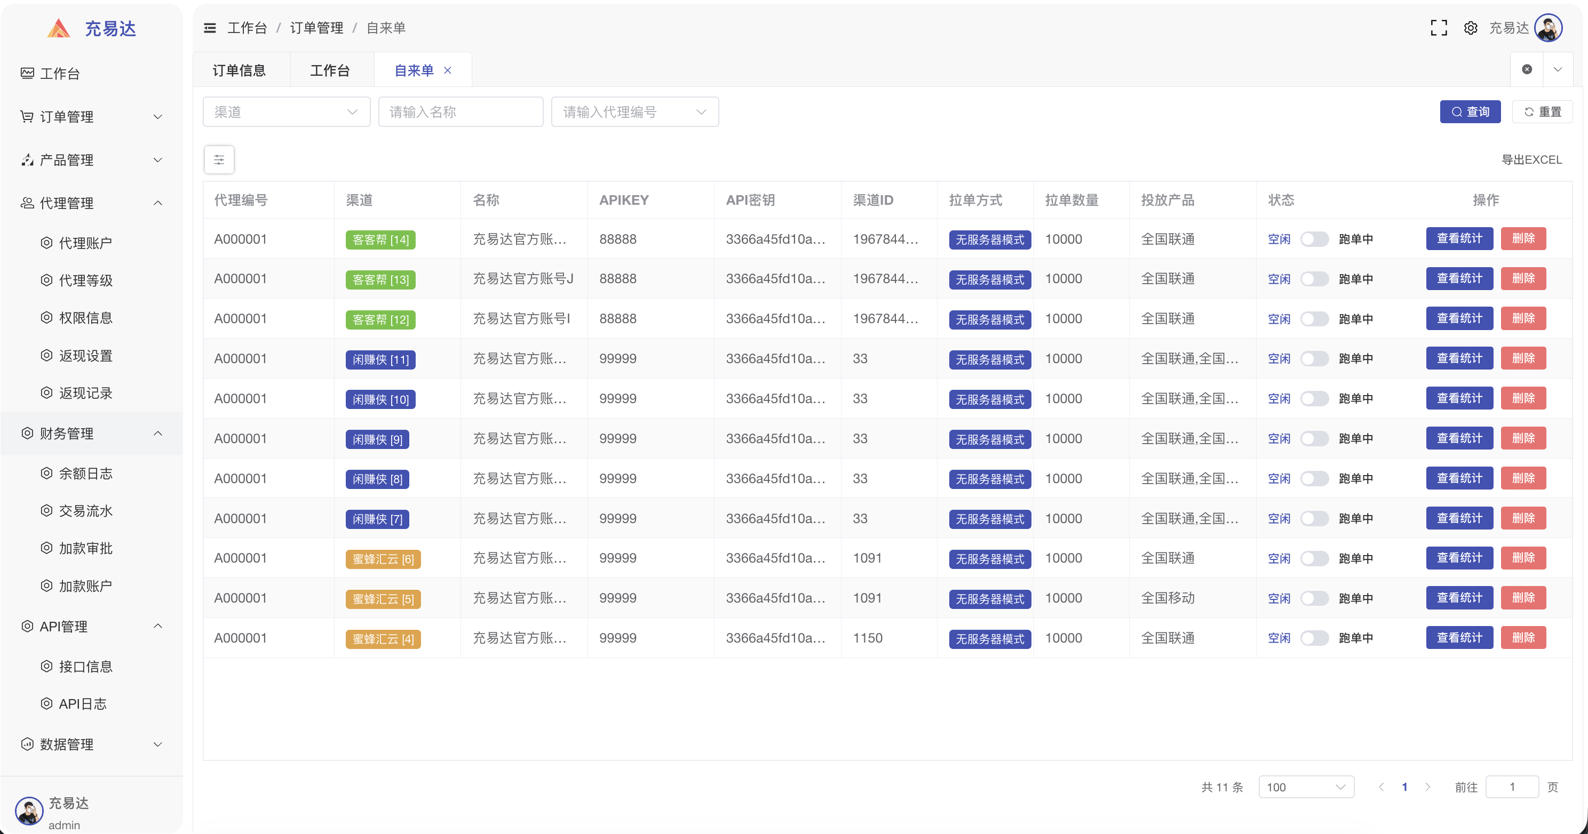Toggle status switch for 闲赚侠 [9] row
Viewport: 1588px width, 834px height.
tap(1314, 438)
